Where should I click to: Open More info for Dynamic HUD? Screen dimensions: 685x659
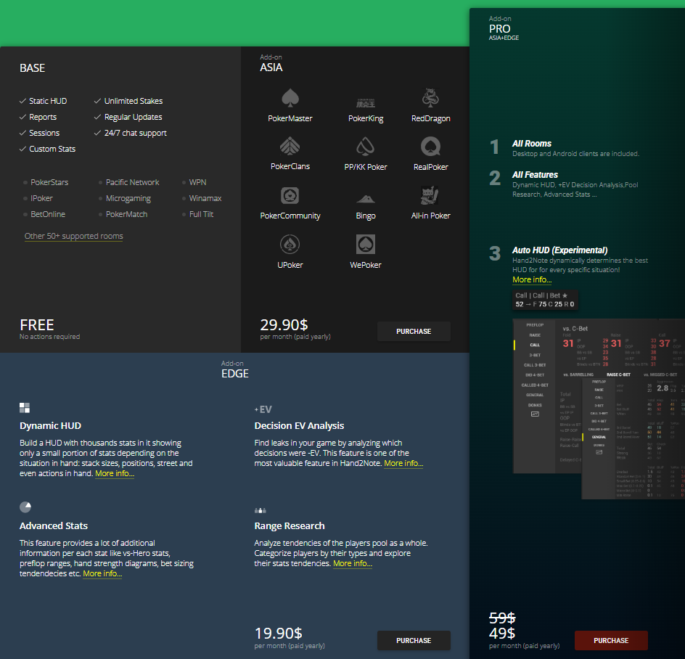(115, 473)
